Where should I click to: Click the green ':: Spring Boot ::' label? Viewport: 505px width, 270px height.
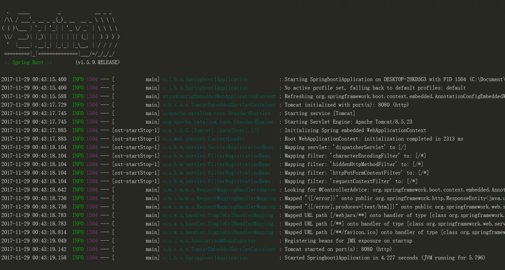tap(28, 62)
